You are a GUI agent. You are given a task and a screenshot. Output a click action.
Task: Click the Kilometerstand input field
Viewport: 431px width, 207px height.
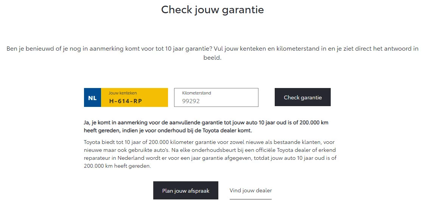[x=216, y=98]
